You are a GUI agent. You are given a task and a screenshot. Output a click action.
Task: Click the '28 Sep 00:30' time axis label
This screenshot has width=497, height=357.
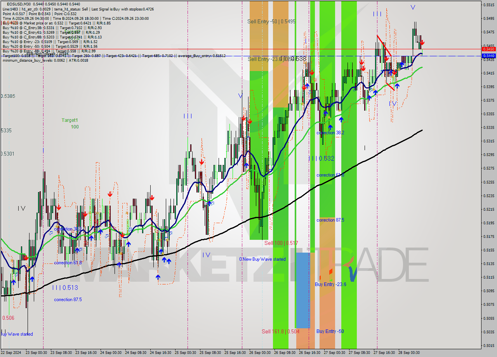click(x=409, y=353)
